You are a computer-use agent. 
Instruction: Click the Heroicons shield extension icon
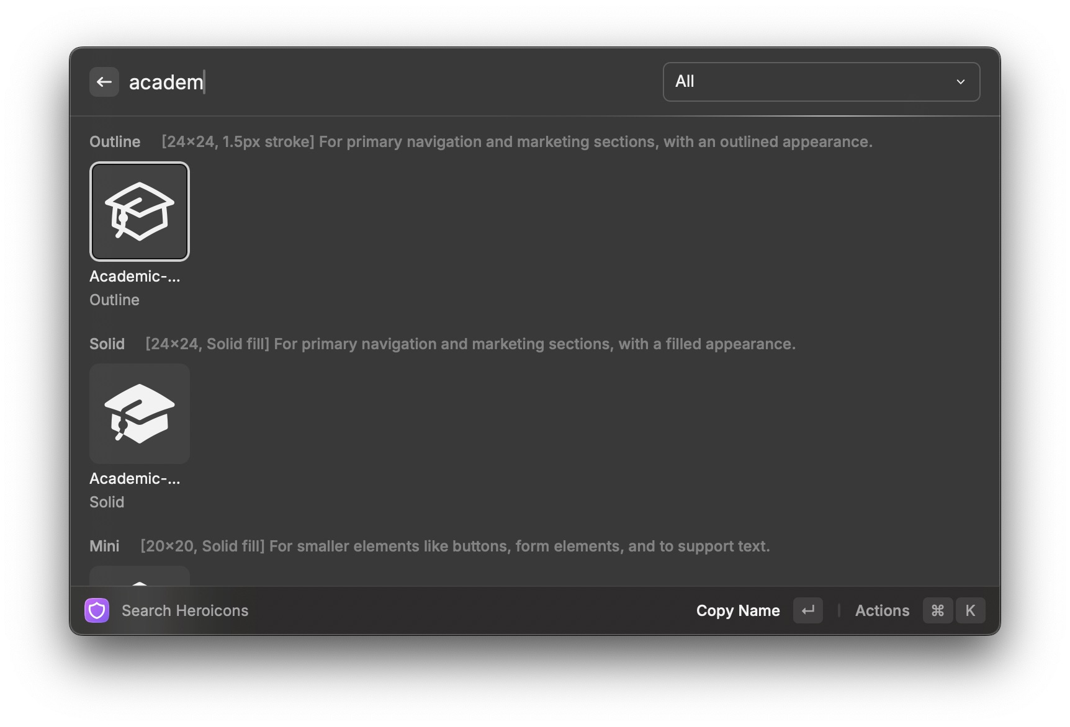pyautogui.click(x=97, y=610)
